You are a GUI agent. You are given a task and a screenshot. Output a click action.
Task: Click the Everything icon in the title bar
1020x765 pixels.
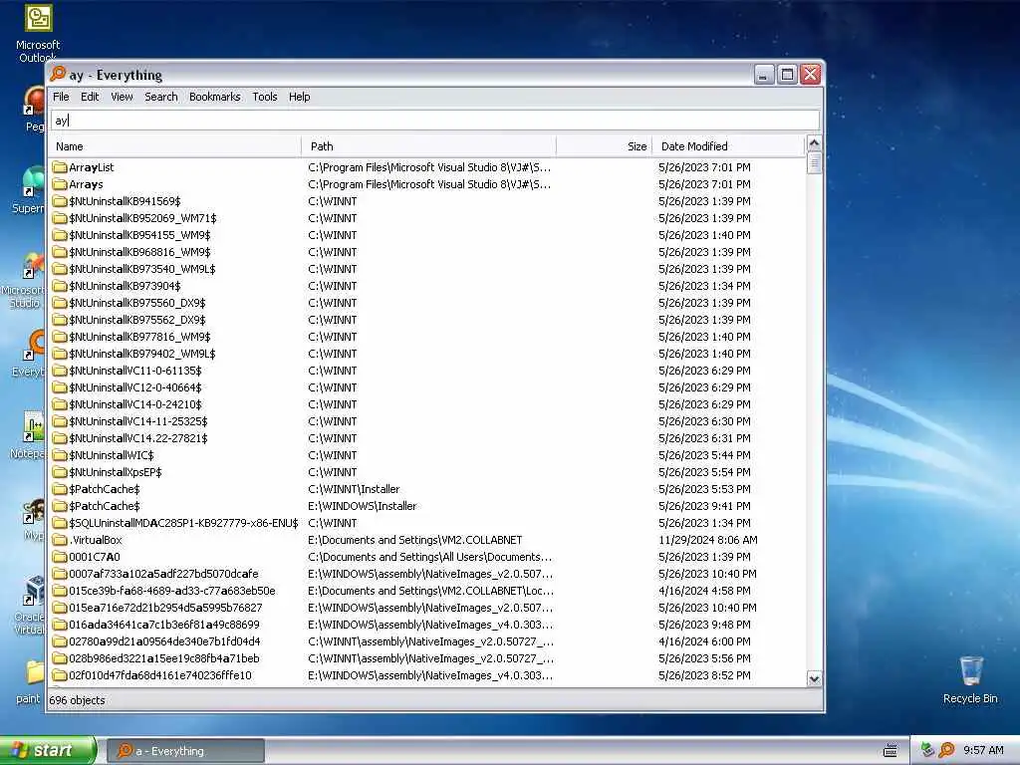click(x=58, y=74)
